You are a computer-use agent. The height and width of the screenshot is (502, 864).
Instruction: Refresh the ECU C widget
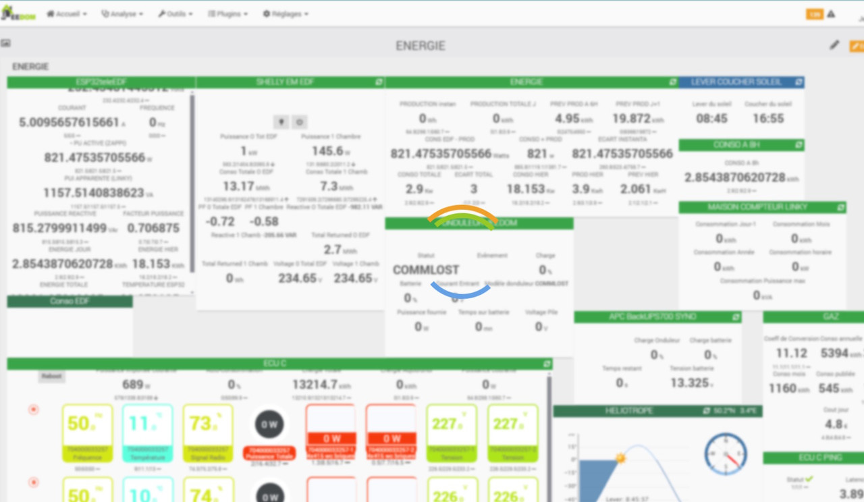(547, 364)
